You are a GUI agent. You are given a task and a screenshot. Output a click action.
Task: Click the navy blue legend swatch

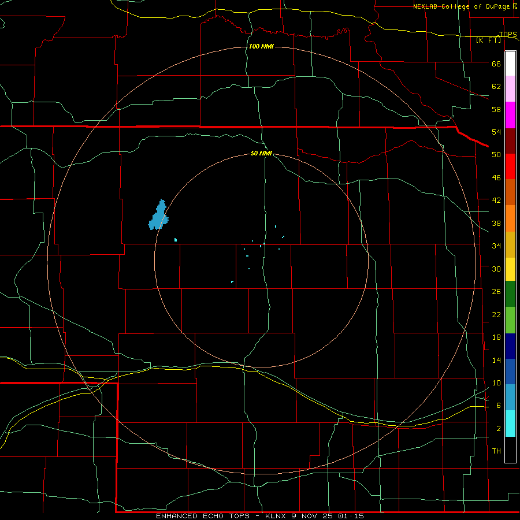click(x=510, y=346)
